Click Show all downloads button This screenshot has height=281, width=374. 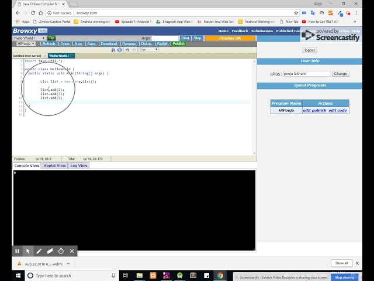[x=341, y=263]
